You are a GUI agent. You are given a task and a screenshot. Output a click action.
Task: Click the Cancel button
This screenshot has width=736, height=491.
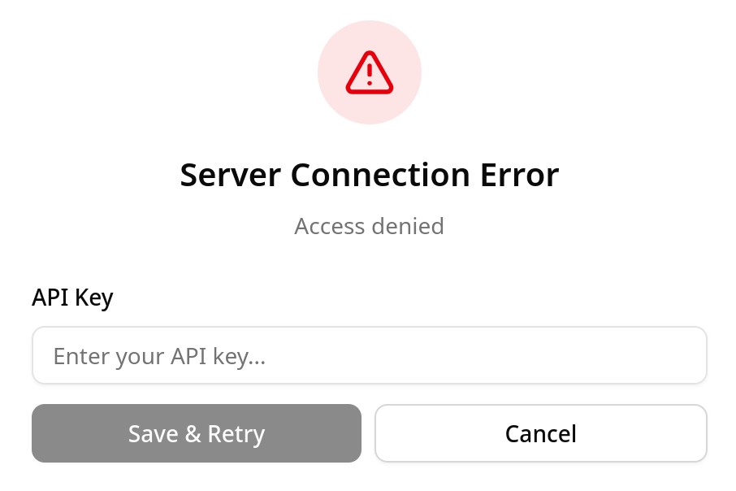coord(540,433)
